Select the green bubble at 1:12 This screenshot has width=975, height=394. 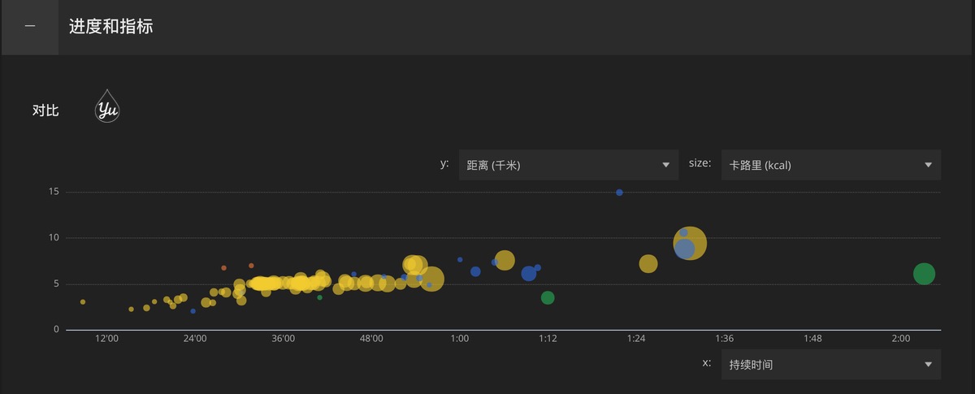tap(548, 298)
